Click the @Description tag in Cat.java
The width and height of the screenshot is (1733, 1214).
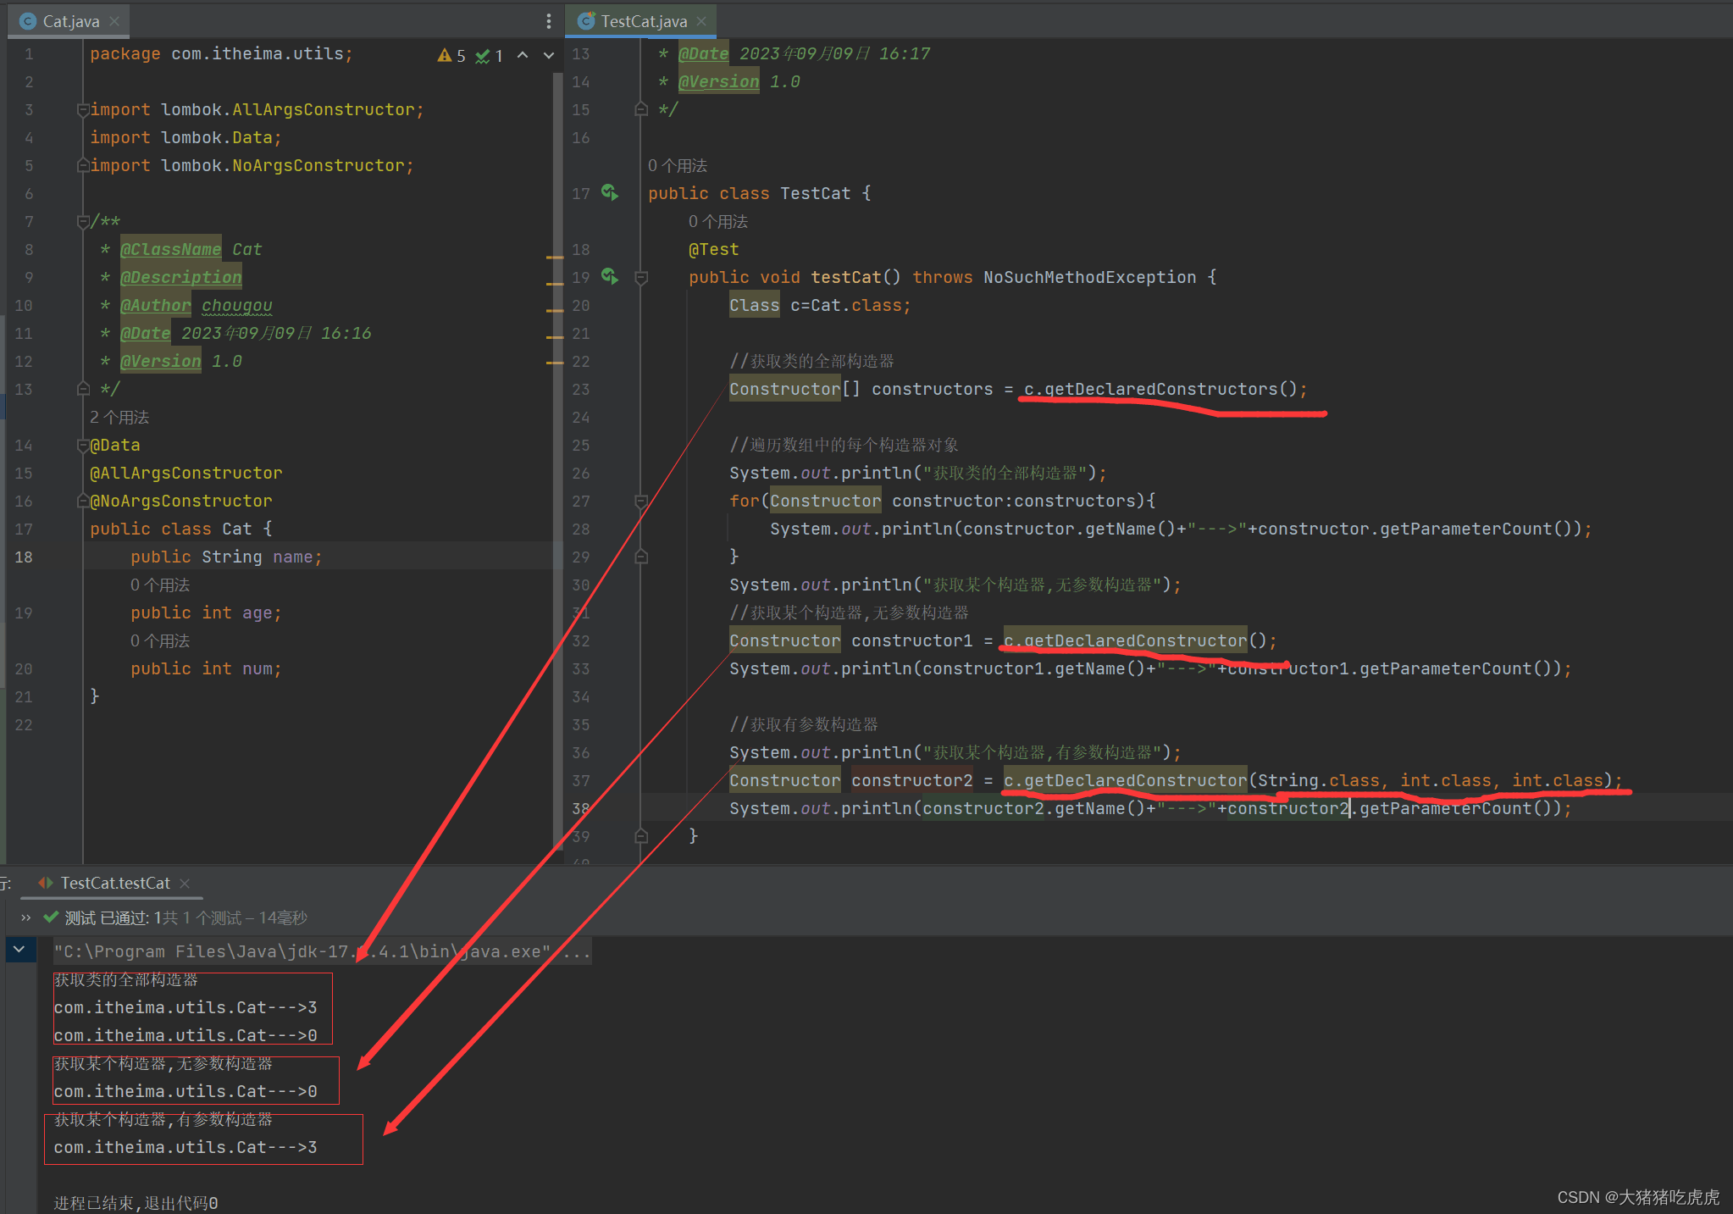[180, 277]
